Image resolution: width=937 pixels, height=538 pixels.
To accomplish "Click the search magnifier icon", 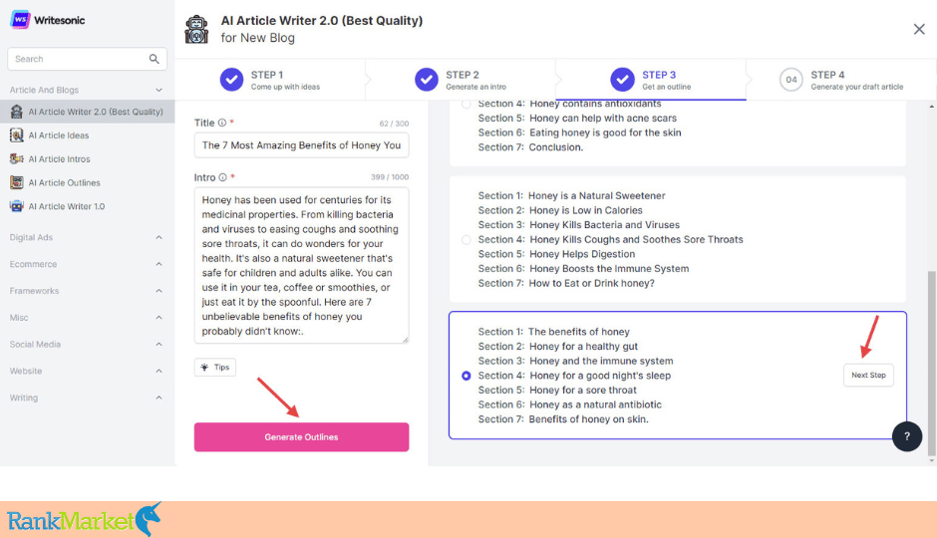I will coord(155,59).
